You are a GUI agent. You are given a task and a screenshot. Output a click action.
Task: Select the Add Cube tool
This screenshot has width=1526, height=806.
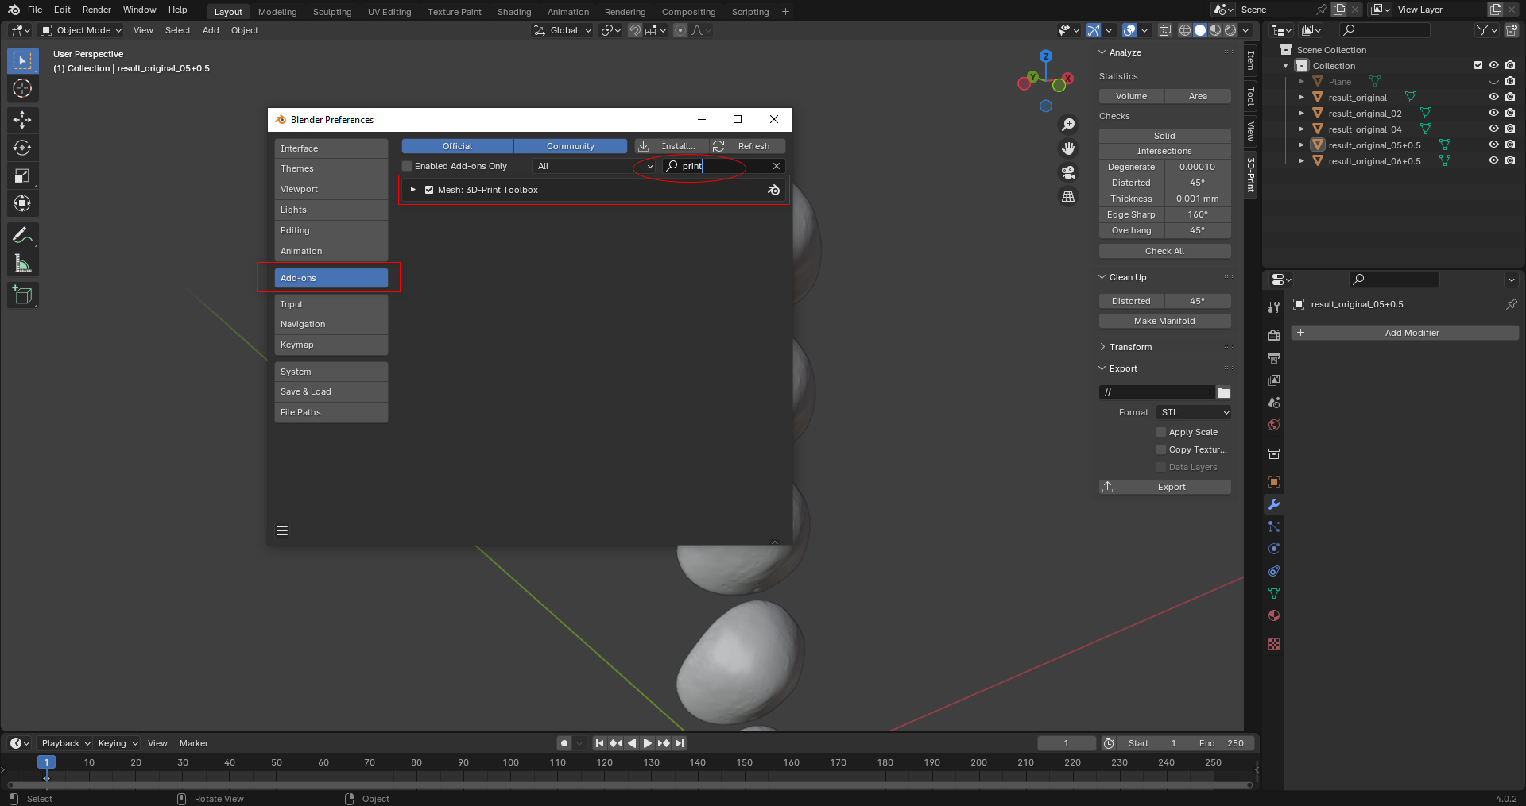coord(22,295)
